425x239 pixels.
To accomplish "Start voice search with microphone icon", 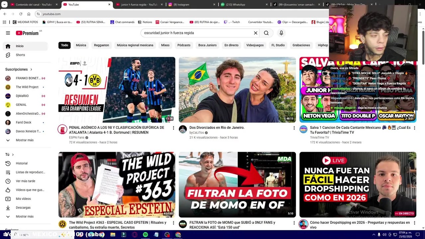I will point(281,33).
